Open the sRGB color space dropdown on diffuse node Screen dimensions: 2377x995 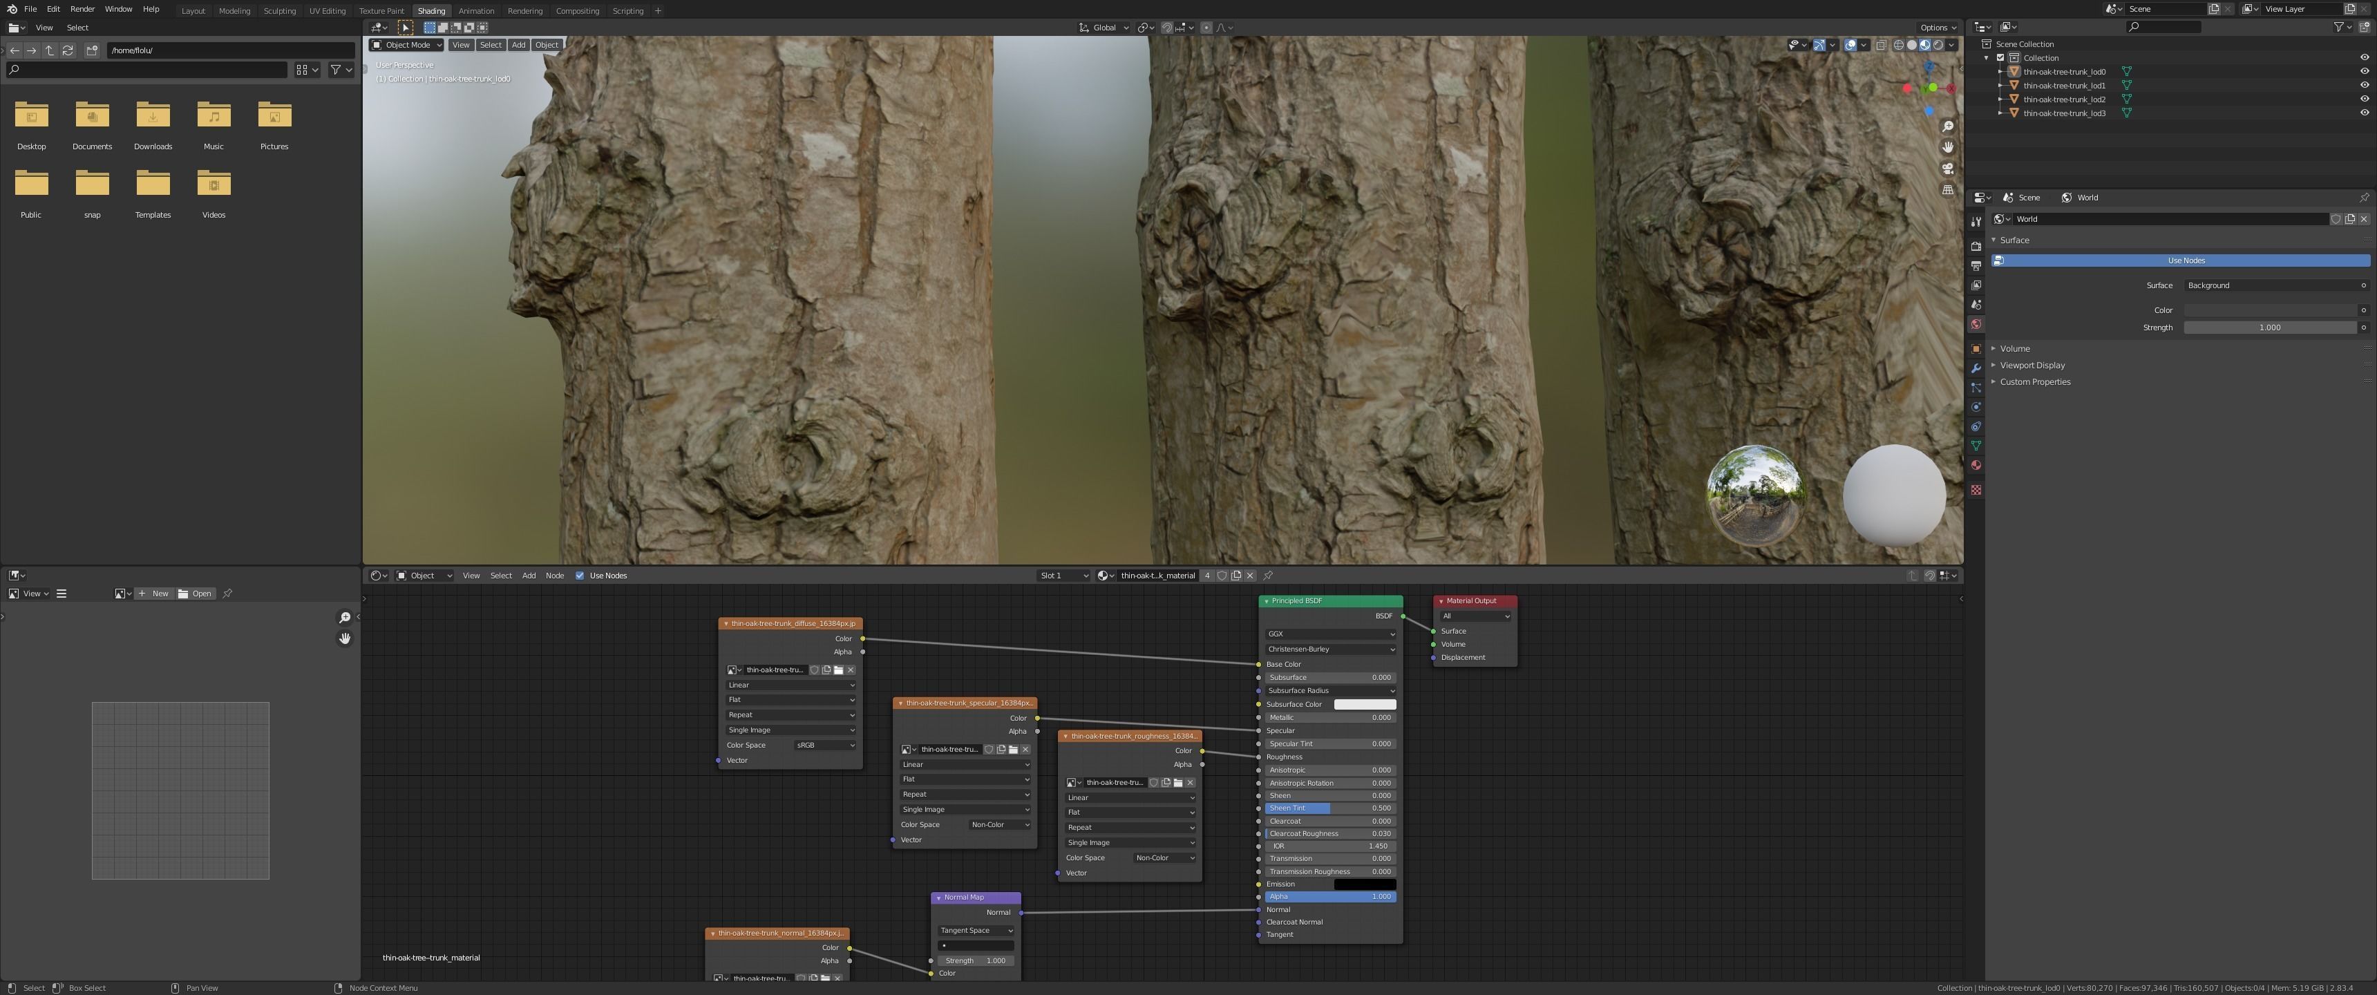pyautogui.click(x=824, y=746)
